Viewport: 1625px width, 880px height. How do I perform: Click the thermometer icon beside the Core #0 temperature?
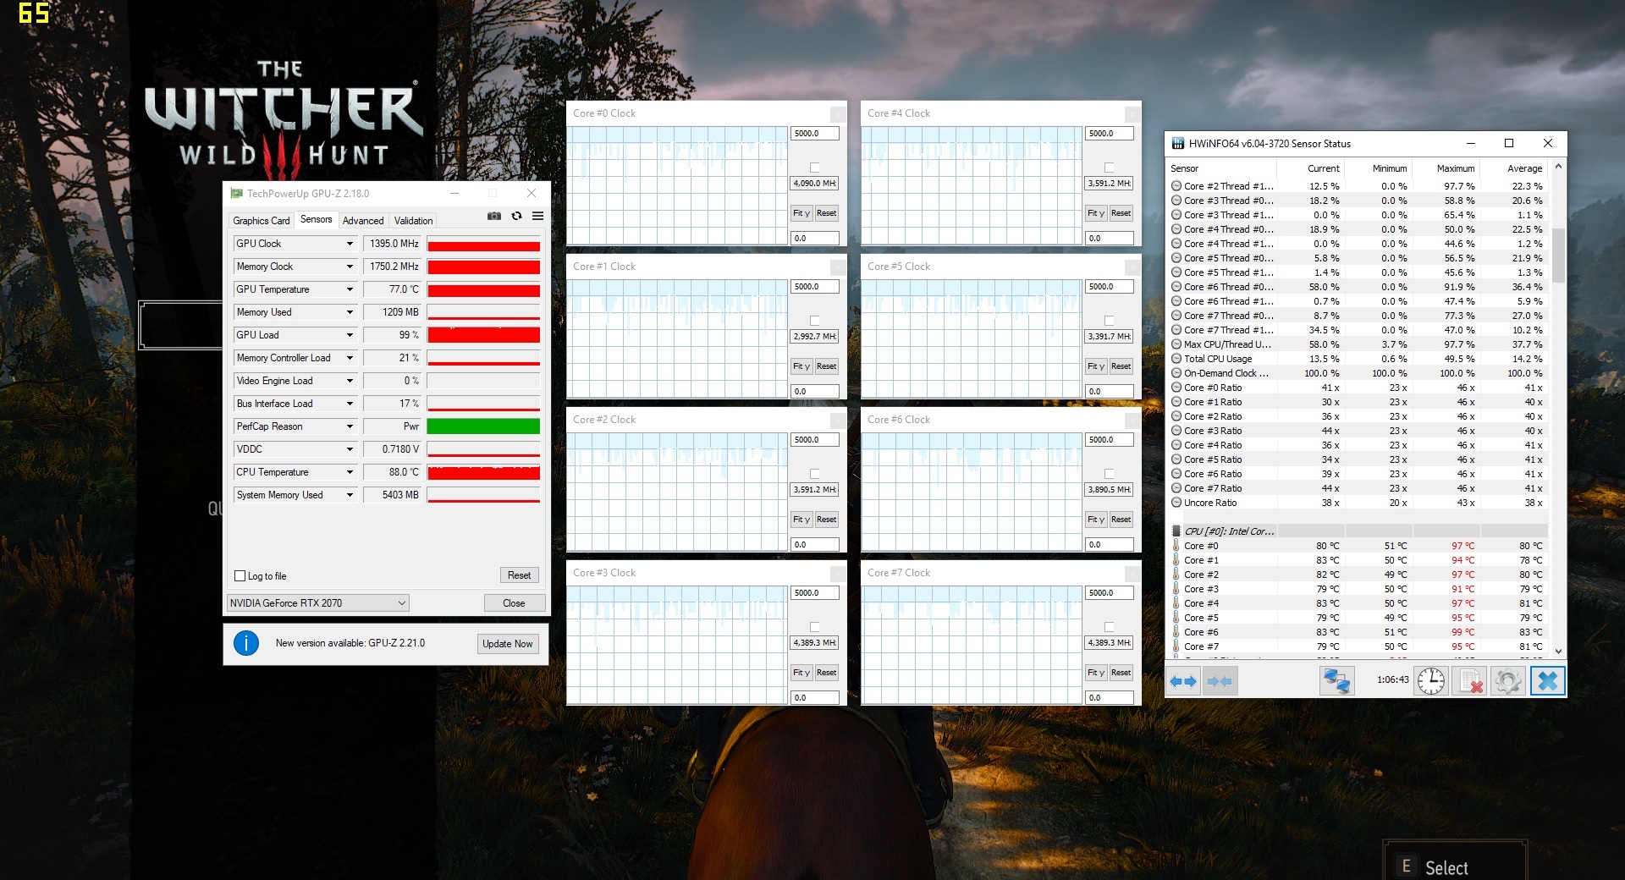coord(1176,546)
